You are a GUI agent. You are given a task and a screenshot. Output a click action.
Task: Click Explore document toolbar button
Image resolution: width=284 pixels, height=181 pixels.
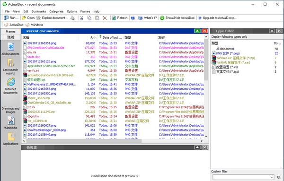[x=53, y=17]
